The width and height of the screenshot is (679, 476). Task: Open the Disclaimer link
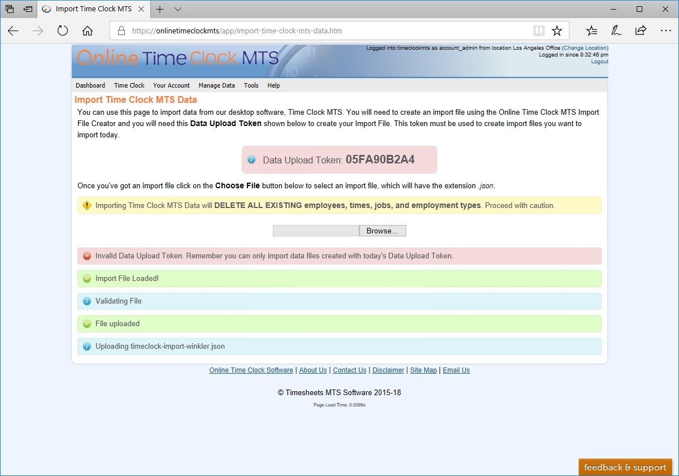[388, 370]
